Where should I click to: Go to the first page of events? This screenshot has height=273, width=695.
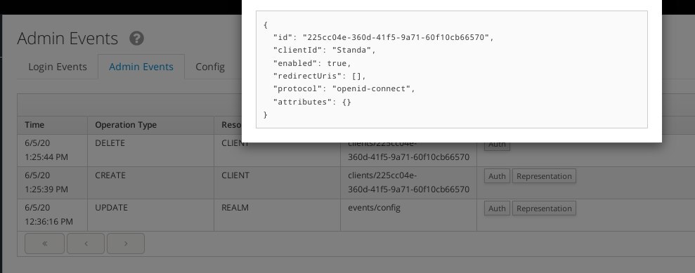pyautogui.click(x=45, y=244)
